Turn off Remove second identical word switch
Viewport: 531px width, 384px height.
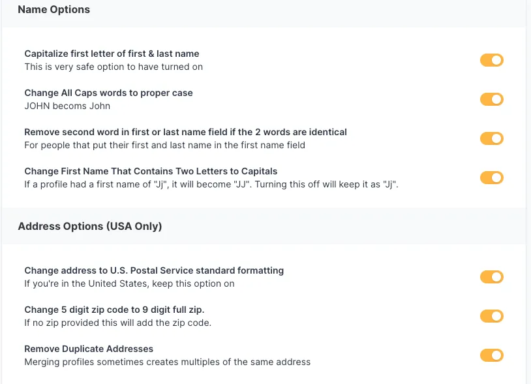click(492, 138)
